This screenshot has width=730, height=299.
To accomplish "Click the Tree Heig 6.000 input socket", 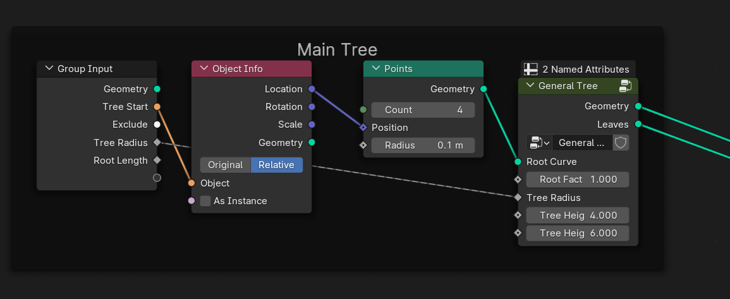I will (x=518, y=233).
